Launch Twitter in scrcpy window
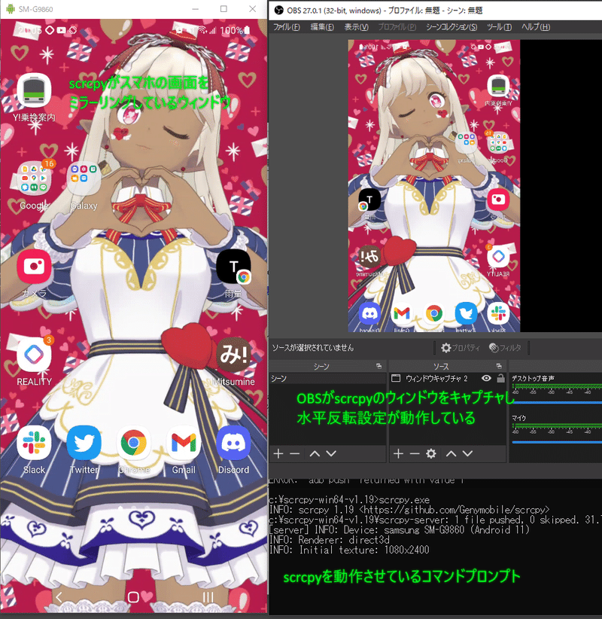 click(x=84, y=443)
